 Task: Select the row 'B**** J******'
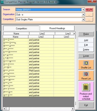39,71
